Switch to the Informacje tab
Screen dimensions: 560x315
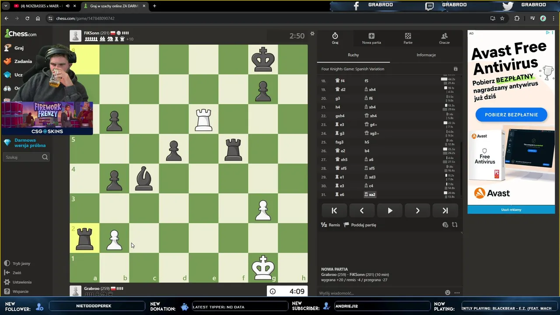point(426,55)
